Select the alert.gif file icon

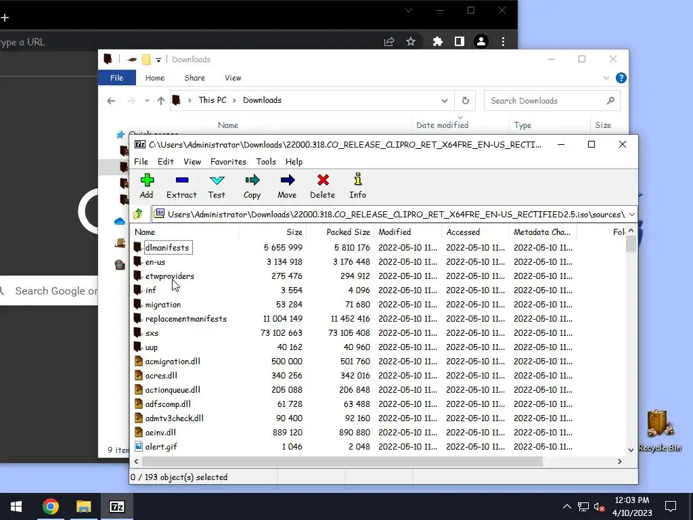click(x=138, y=447)
